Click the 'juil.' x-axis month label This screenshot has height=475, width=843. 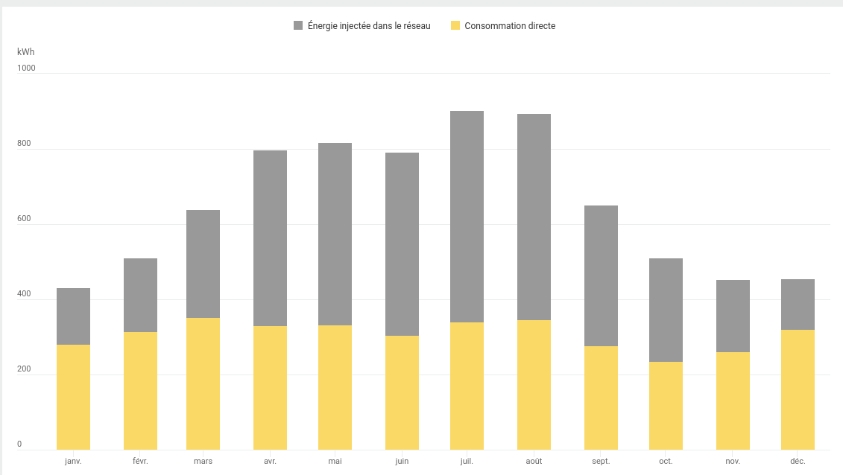pos(467,462)
